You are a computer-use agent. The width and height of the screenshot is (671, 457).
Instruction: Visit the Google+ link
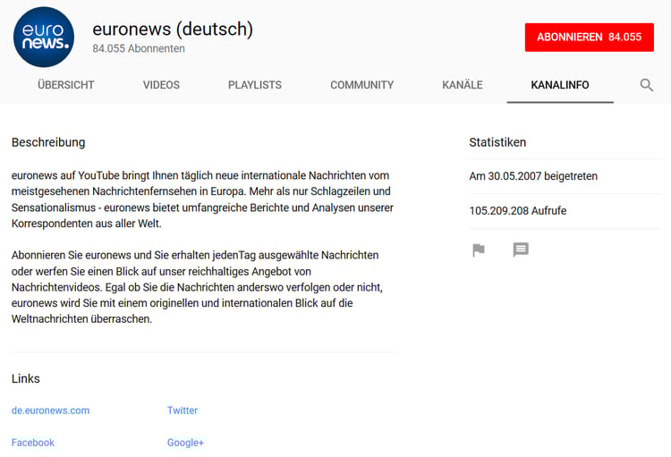pos(185,443)
